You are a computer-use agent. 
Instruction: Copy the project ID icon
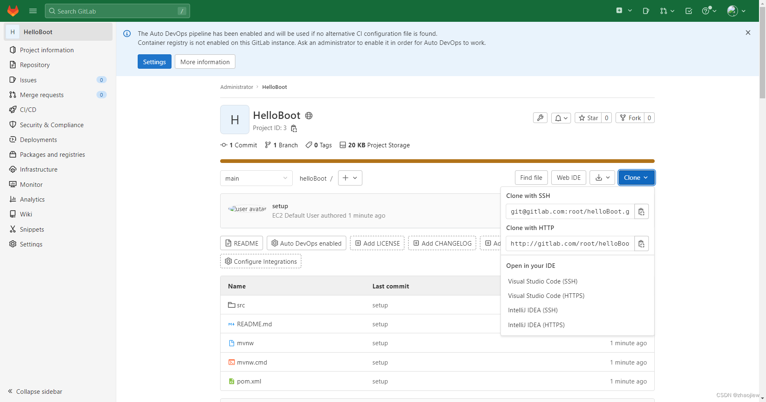(294, 128)
